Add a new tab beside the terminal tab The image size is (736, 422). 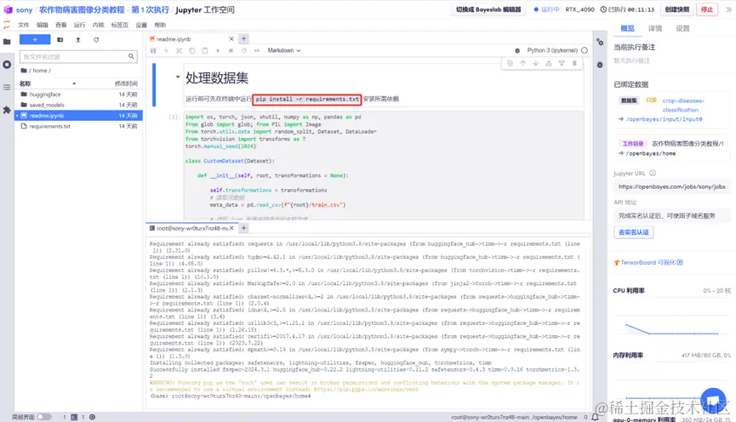[x=243, y=228]
